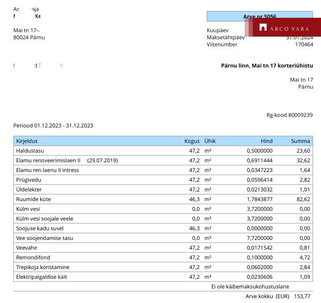Click 'Külm vesi soojale veele' row label

coord(45,219)
